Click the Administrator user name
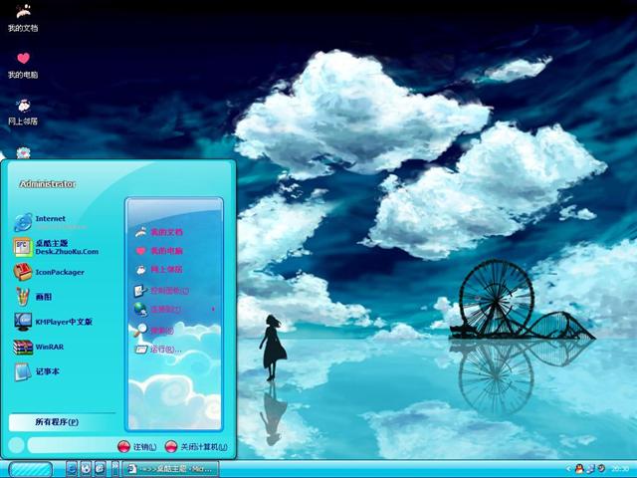This screenshot has height=478, width=637. 48,184
